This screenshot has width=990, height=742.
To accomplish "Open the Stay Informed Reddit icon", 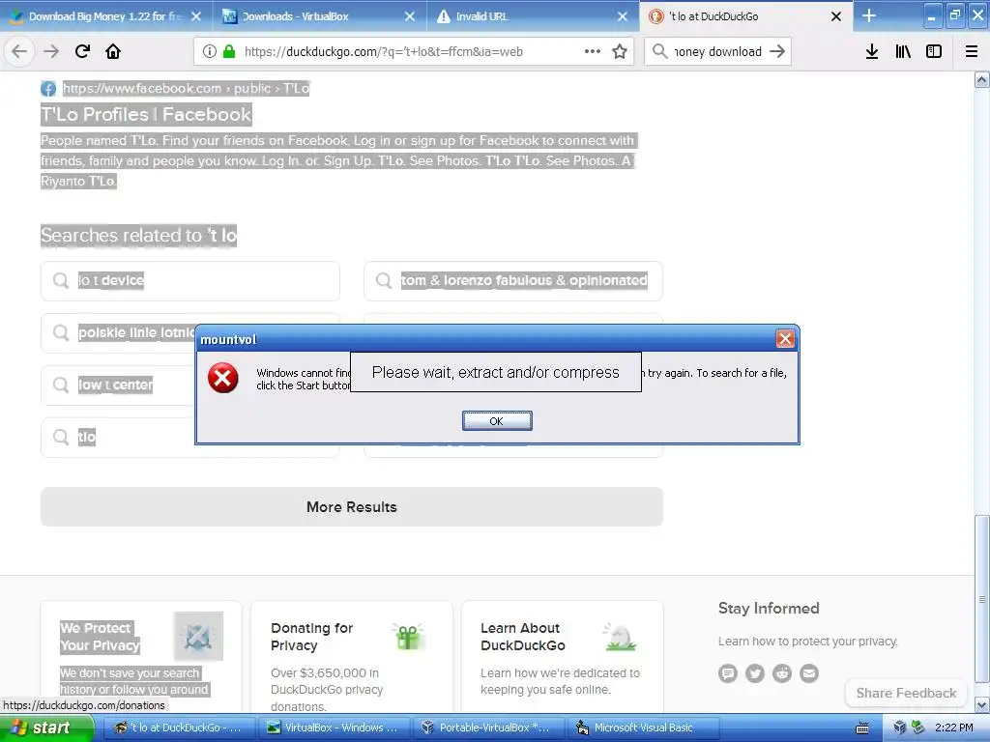I will (782, 673).
